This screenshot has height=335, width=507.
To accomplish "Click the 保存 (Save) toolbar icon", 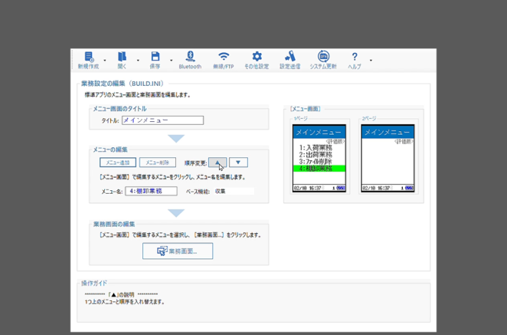I will (x=155, y=58).
